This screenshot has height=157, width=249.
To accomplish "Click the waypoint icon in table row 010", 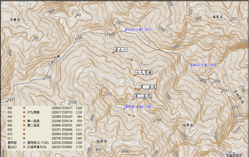I will (24, 134).
